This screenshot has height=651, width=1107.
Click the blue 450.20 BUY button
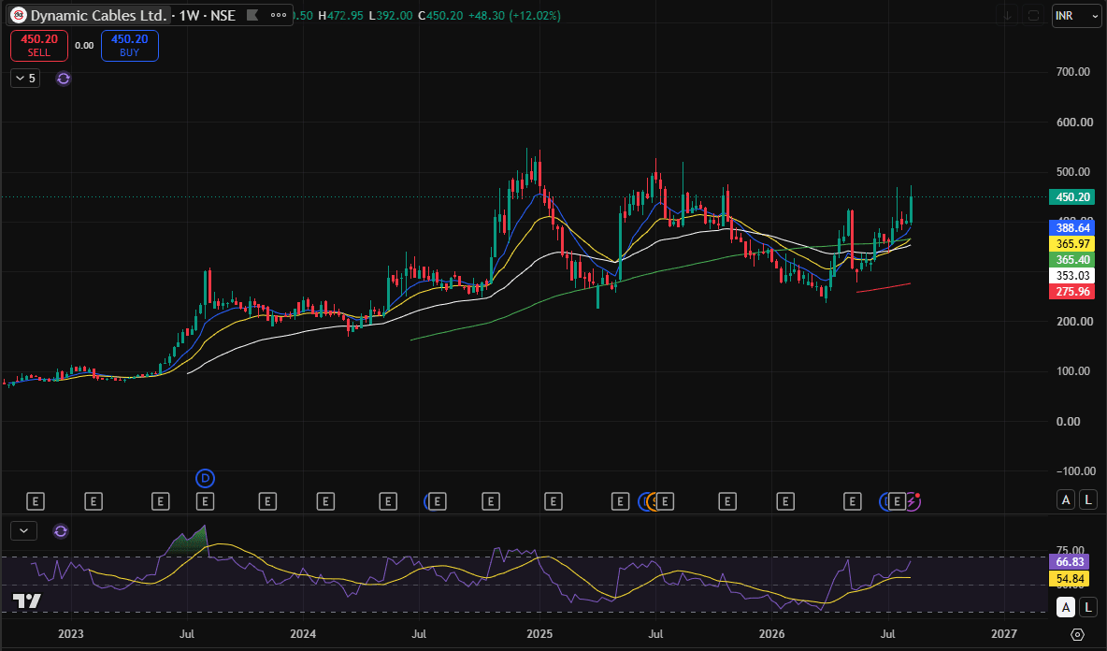point(129,45)
